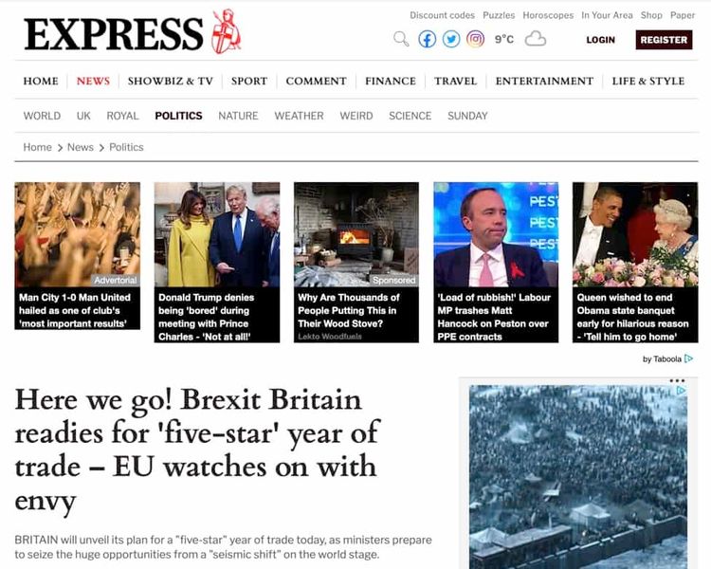Click the Express crusader logo
711x569 pixels.
click(x=227, y=31)
